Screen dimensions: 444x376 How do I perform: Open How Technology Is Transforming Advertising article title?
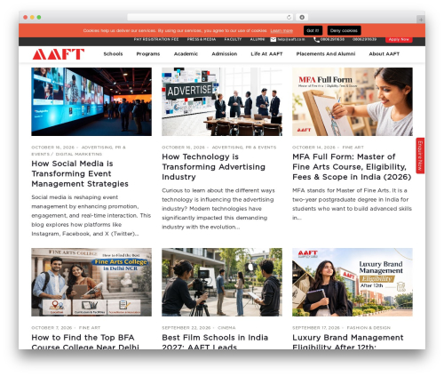tap(213, 167)
